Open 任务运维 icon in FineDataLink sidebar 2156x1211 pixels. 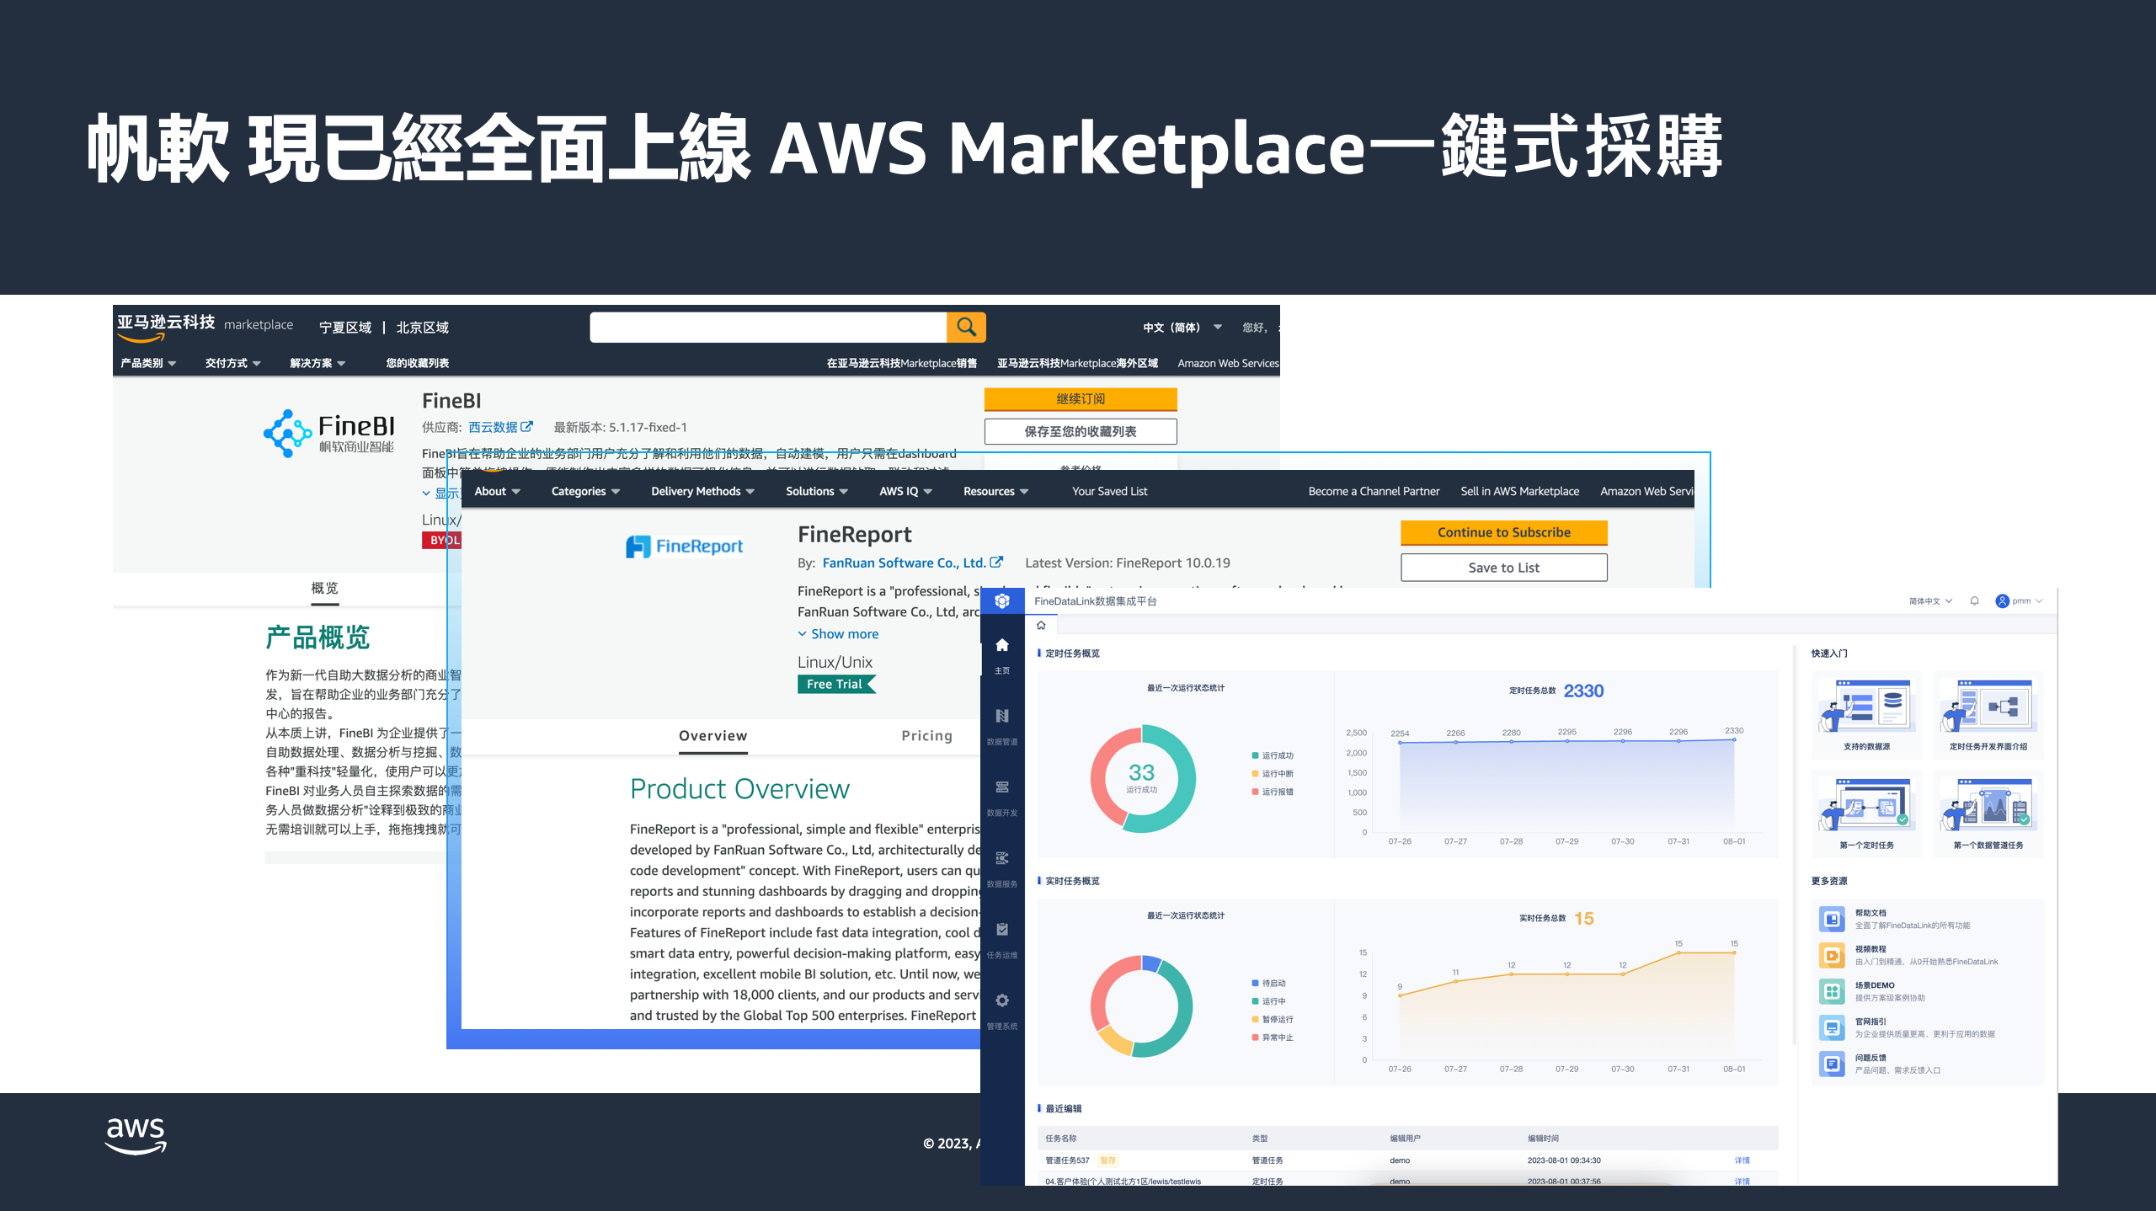(x=1002, y=930)
